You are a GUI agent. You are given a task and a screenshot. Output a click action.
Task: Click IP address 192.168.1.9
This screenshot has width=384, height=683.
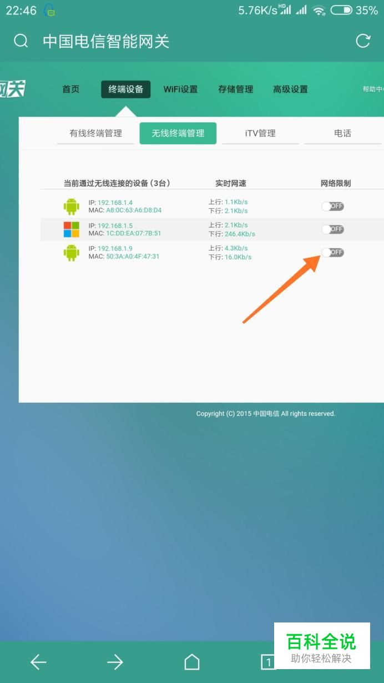(115, 249)
